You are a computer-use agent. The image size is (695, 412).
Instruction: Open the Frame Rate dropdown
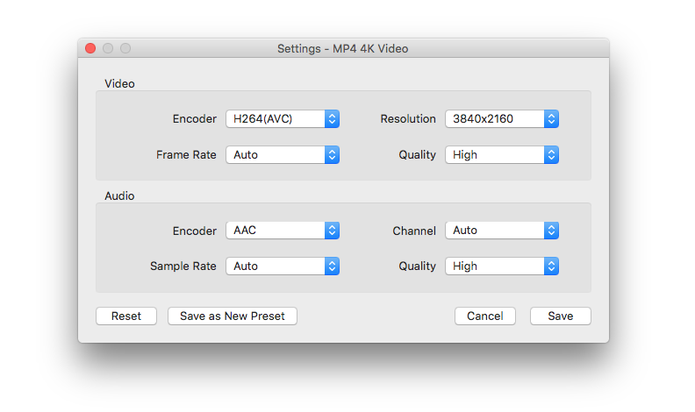pyautogui.click(x=283, y=154)
